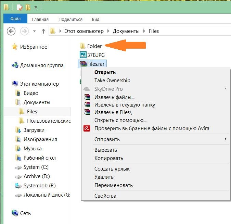Click the Back navigation arrow
The height and width of the screenshot is (224, 231).
pos(11,31)
